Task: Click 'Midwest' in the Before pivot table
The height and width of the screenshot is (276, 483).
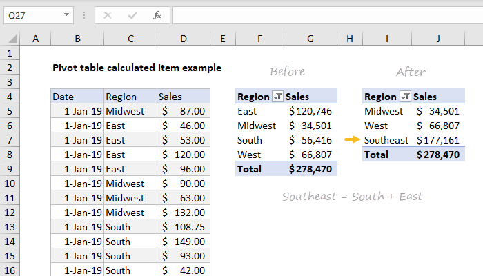Action: [x=257, y=126]
